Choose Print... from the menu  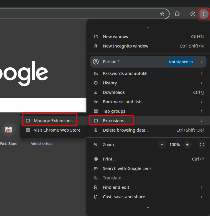(x=148, y=159)
